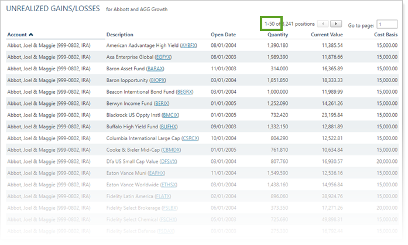This screenshot has height=245, width=408.
Task: Open the AYBFX ticker link
Action: [189, 45]
